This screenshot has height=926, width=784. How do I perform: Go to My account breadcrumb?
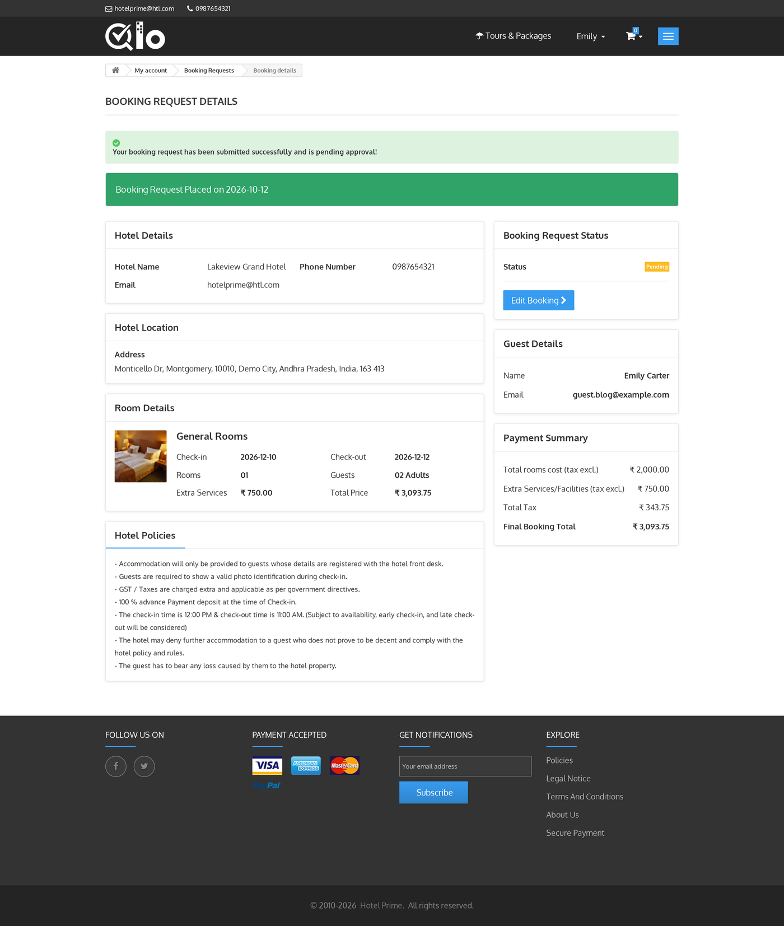coord(151,71)
